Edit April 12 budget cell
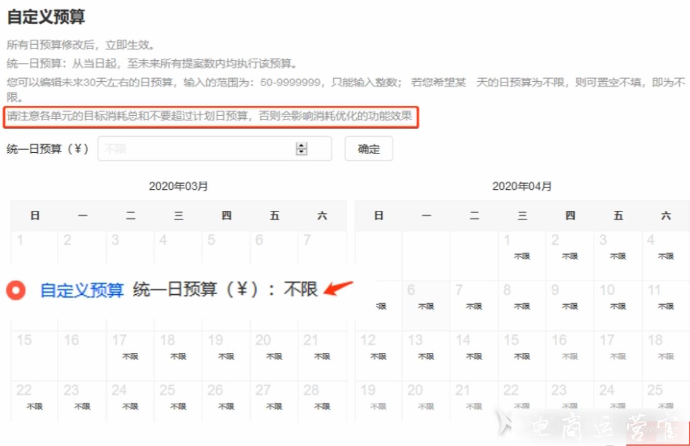Screen dimensions: 690x446 point(378,355)
